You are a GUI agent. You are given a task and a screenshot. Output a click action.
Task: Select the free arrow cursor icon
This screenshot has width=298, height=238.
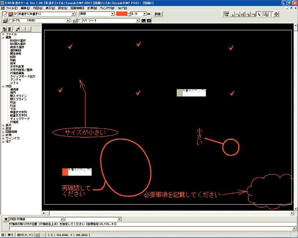259,14
